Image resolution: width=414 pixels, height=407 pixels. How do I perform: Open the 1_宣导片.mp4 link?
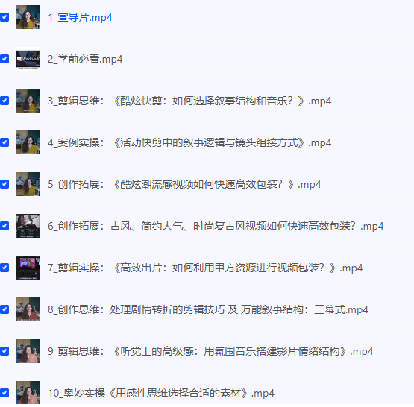pos(80,17)
